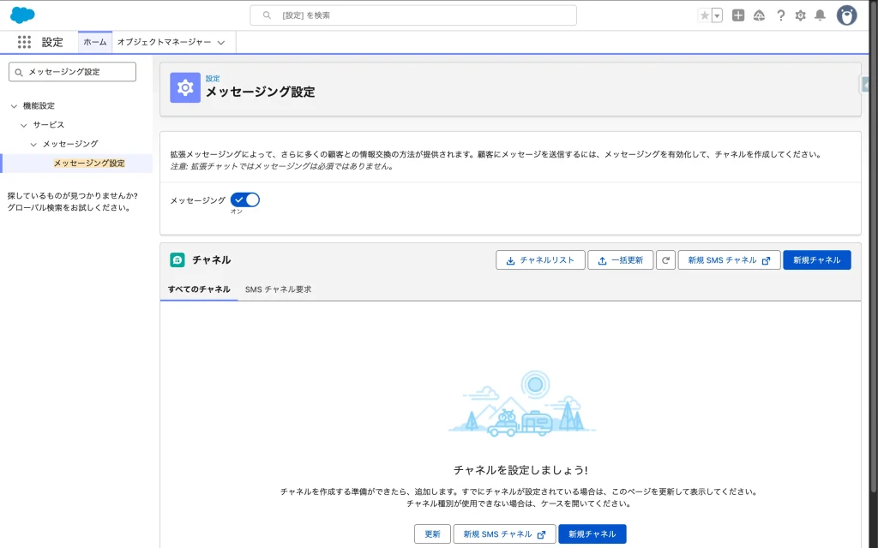Screen dimensions: 878x548
Task: Open the notifications bell
Action: coord(821,15)
